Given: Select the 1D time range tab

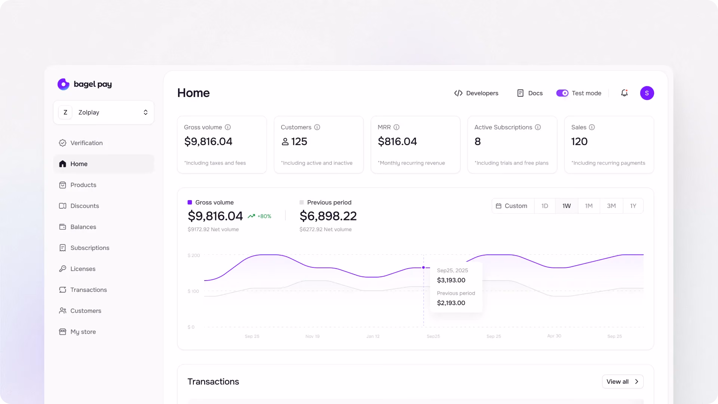Looking at the screenshot, I should click(x=544, y=206).
